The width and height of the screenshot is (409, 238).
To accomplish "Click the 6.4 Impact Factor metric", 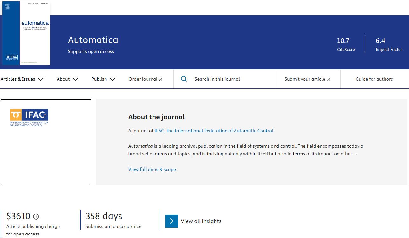I will tap(389, 44).
